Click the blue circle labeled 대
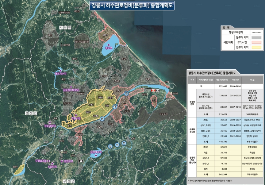The height and width of the screenshot is (185, 265). (115, 107)
